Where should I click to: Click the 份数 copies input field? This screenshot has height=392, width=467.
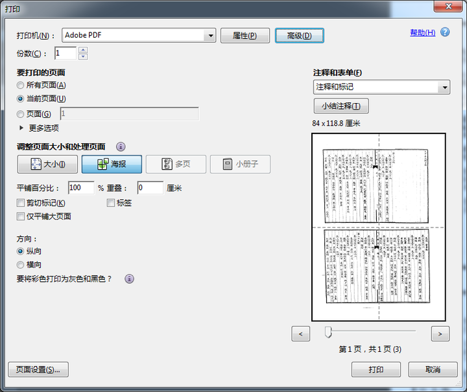66,53
